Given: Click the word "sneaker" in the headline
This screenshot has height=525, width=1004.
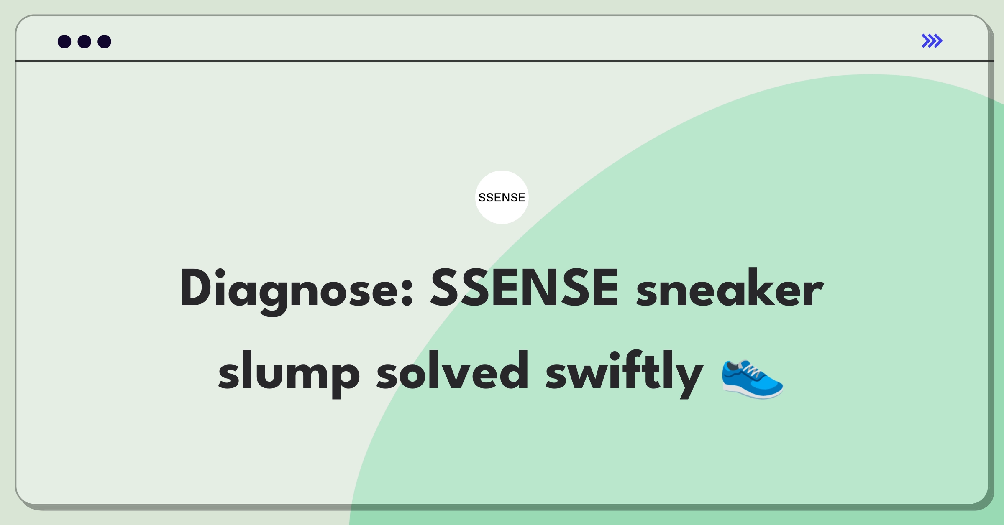Looking at the screenshot, I should click(730, 288).
